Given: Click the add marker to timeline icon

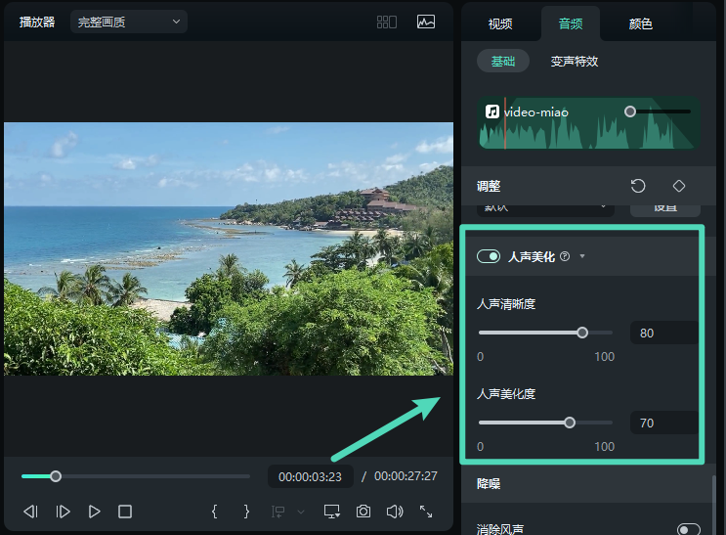Looking at the screenshot, I should [278, 512].
